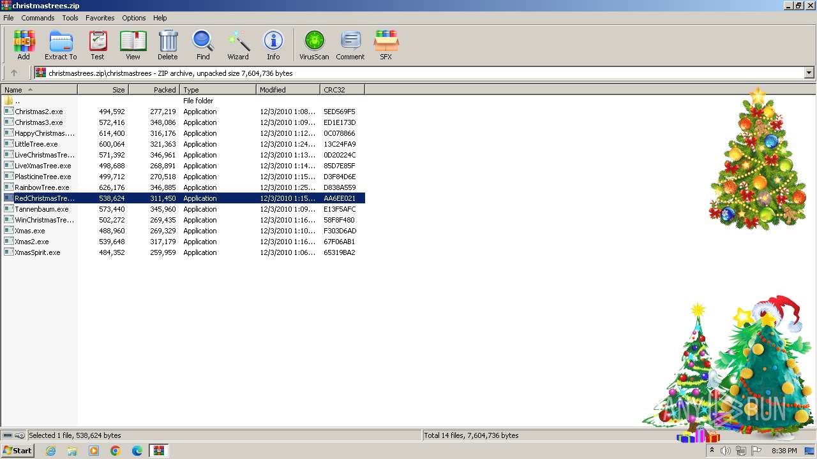Launch Chrome from the taskbar
This screenshot has height=459, width=817.
tap(116, 451)
